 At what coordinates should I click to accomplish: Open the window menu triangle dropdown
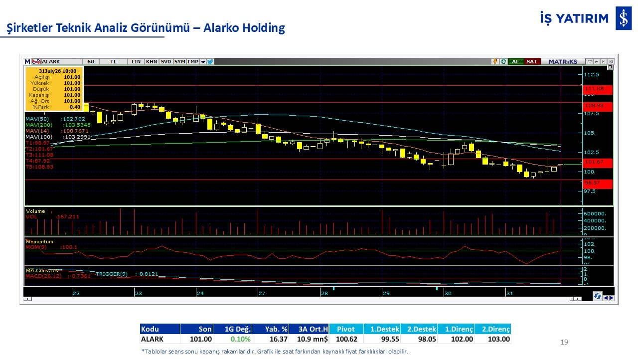[590, 62]
